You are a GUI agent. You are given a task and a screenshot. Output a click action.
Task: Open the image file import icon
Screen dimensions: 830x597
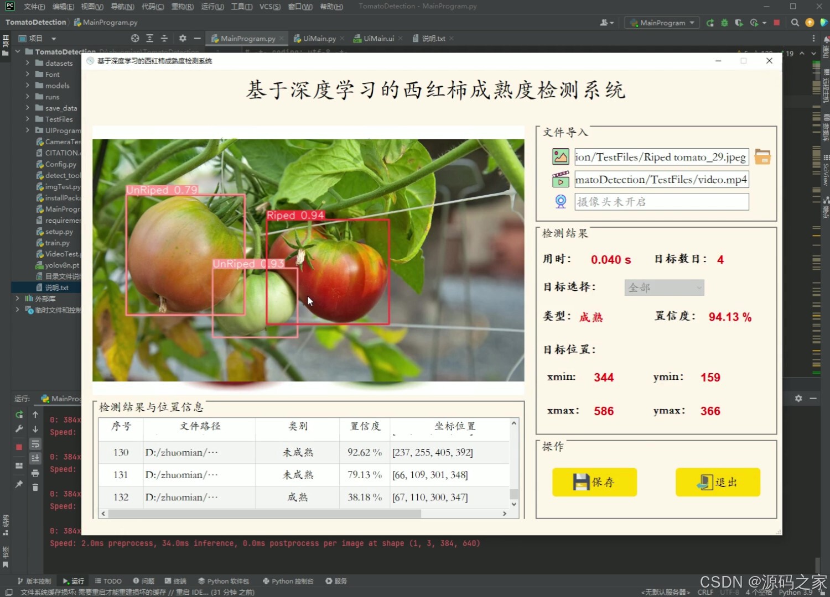click(x=560, y=156)
